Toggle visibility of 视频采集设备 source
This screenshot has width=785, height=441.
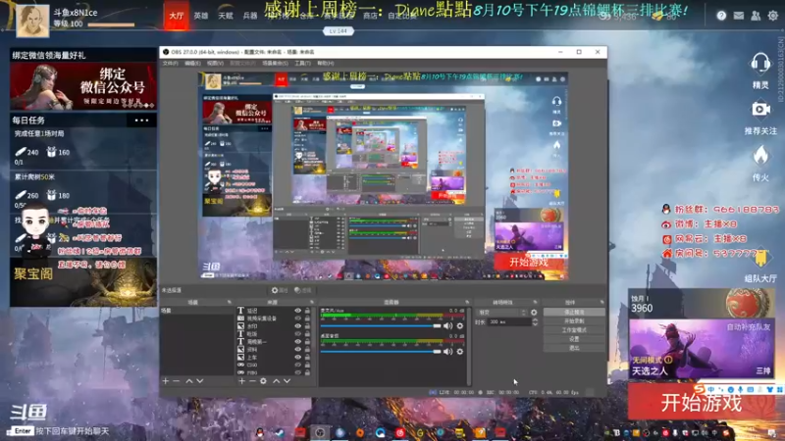pos(298,318)
